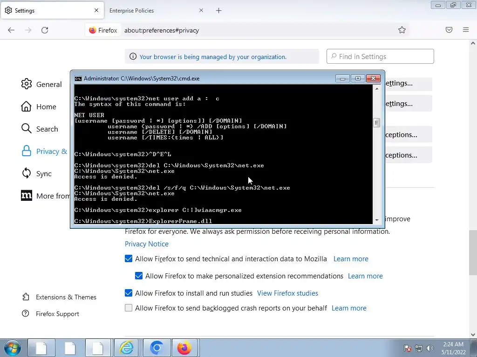477x357 pixels.
Task: Toggle sending technical and interaction data
Action: tap(129, 258)
